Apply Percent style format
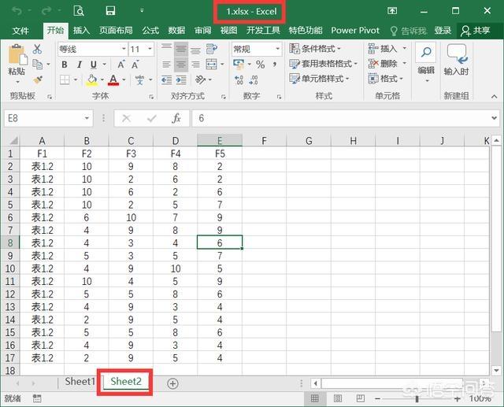The image size is (504, 407). (261, 65)
